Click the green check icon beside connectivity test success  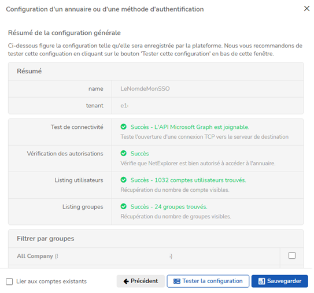[124, 127]
